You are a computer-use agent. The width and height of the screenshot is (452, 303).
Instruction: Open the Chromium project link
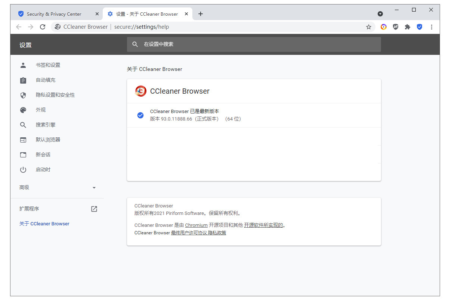[196, 225]
